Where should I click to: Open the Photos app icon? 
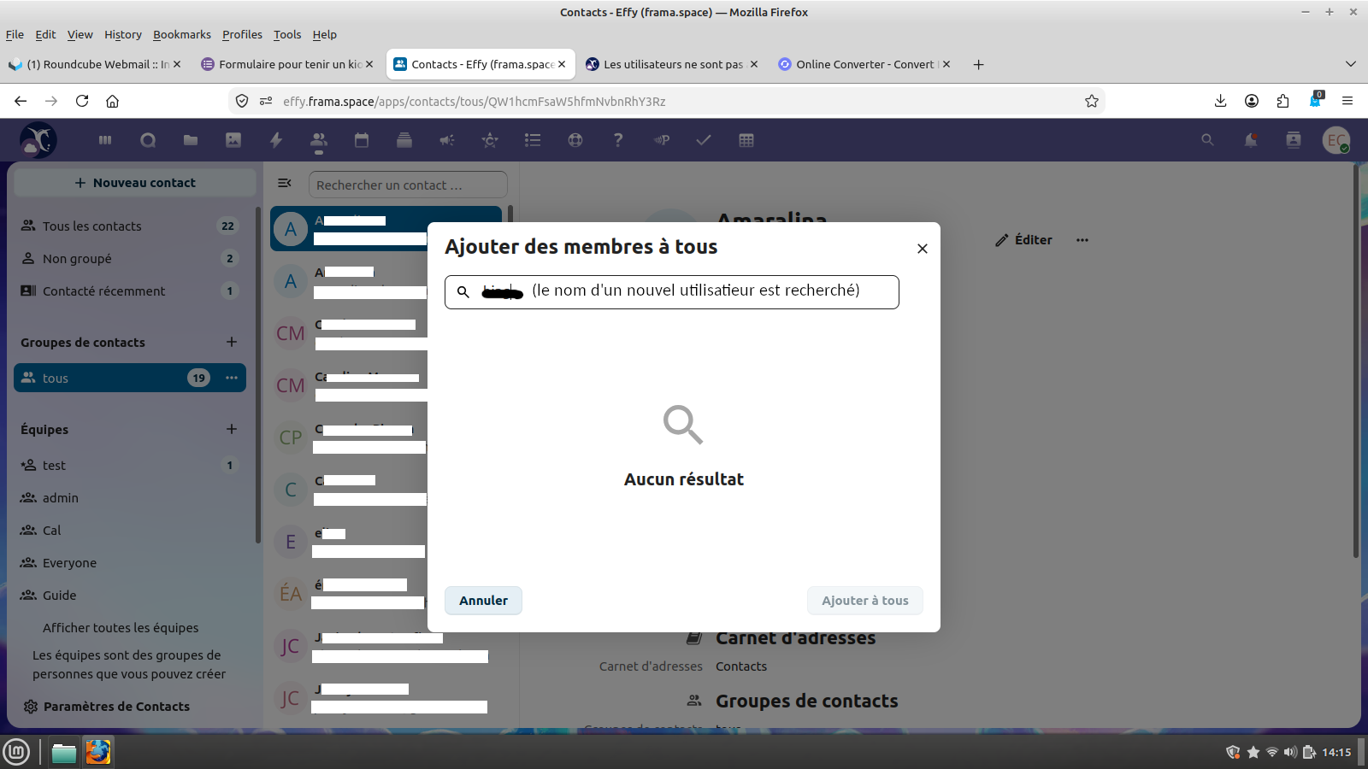(x=233, y=140)
